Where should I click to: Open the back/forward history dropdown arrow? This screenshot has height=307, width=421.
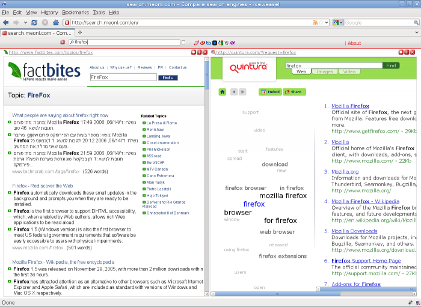click(25, 22)
